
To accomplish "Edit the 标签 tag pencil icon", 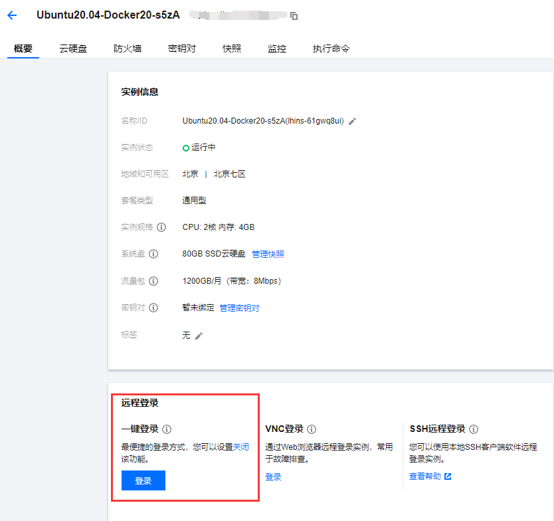I will click(199, 336).
